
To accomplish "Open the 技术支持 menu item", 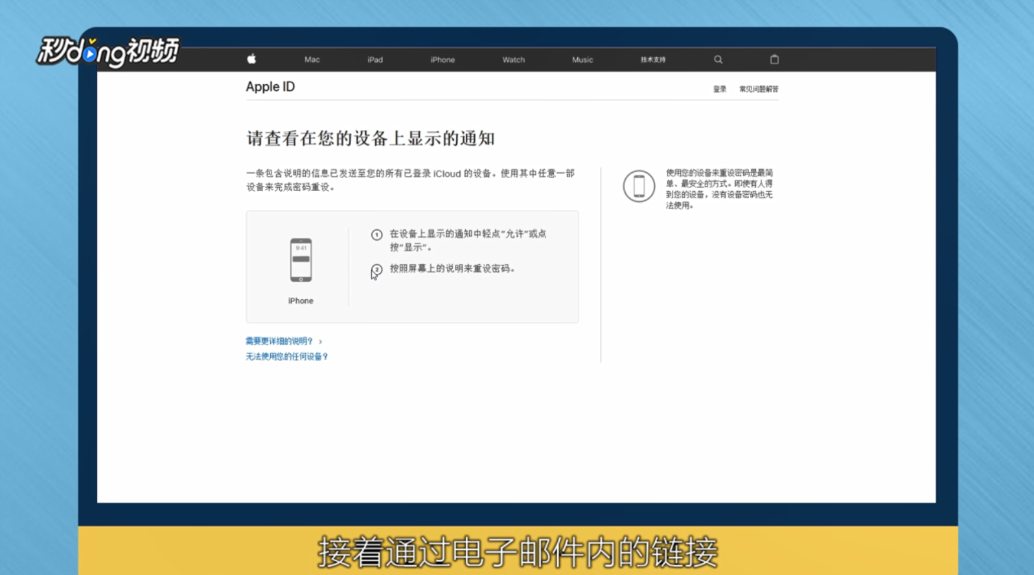I will (x=653, y=60).
